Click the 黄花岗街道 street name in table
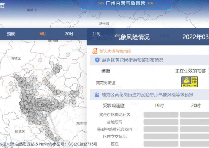This screenshot has width=209, height=148. 106,83
